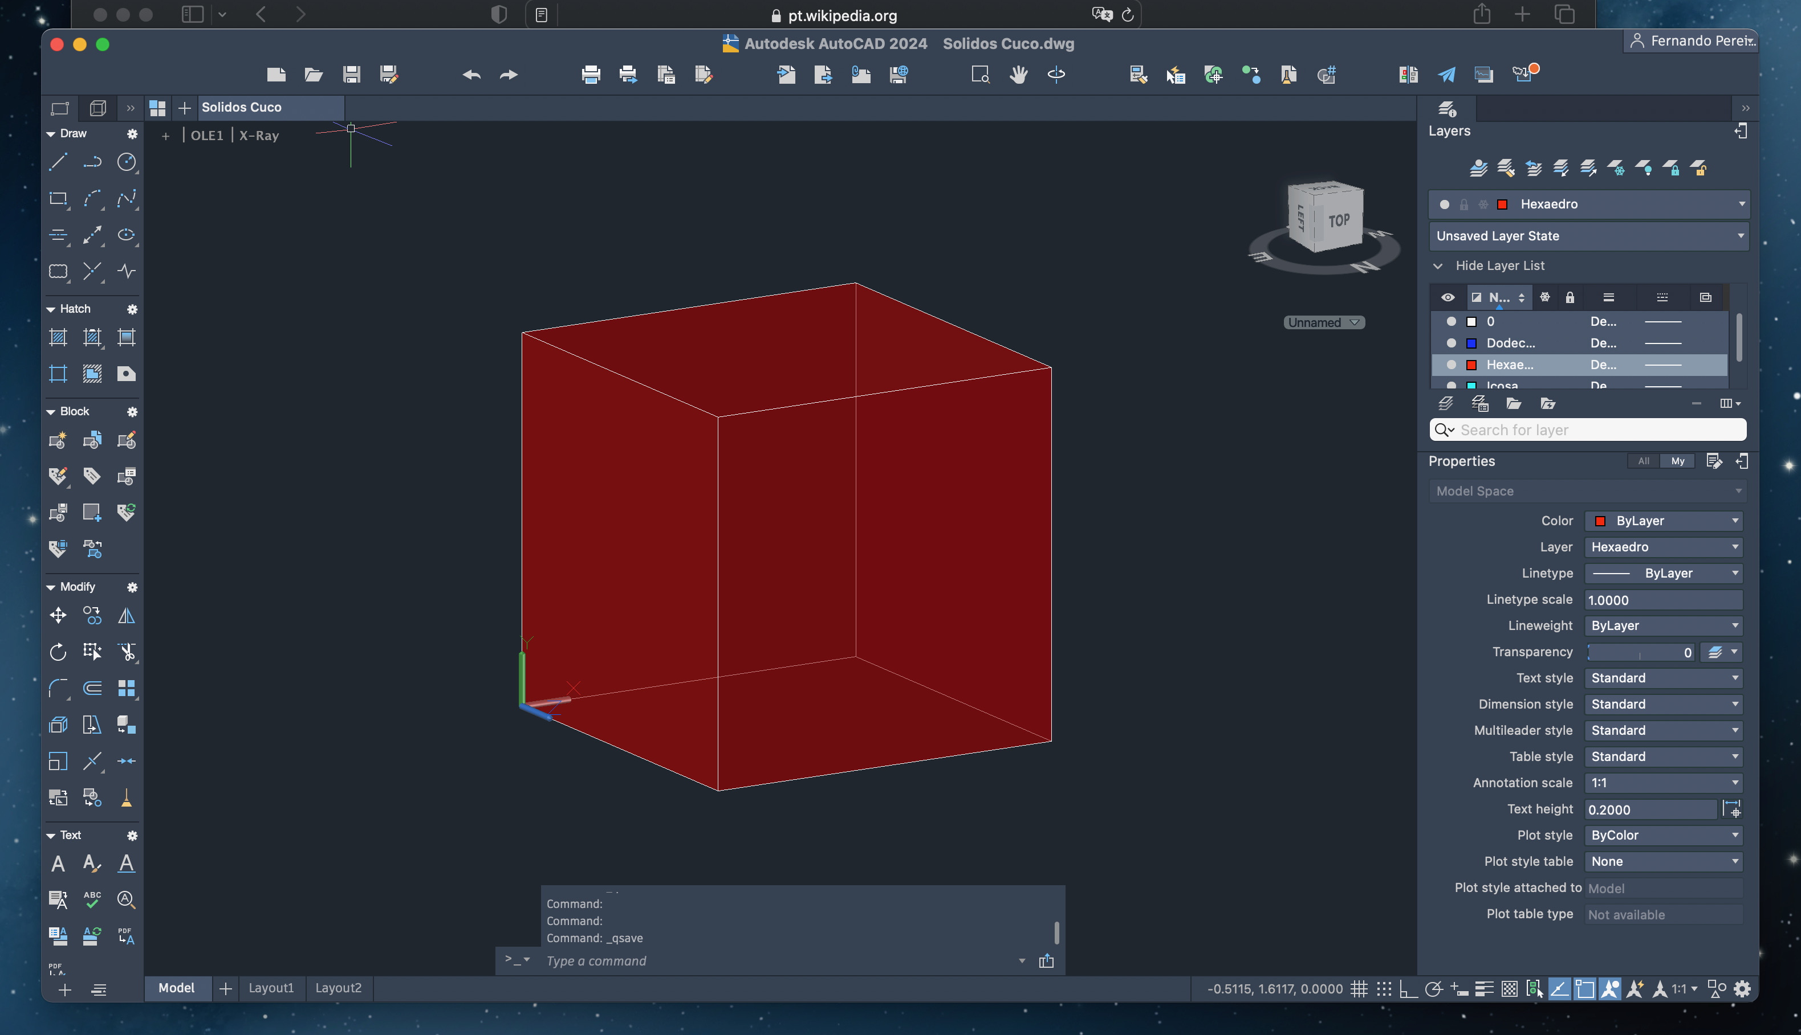1801x1035 pixels.
Task: Click the red color swatch of Hexae layer
Action: pyautogui.click(x=1471, y=365)
